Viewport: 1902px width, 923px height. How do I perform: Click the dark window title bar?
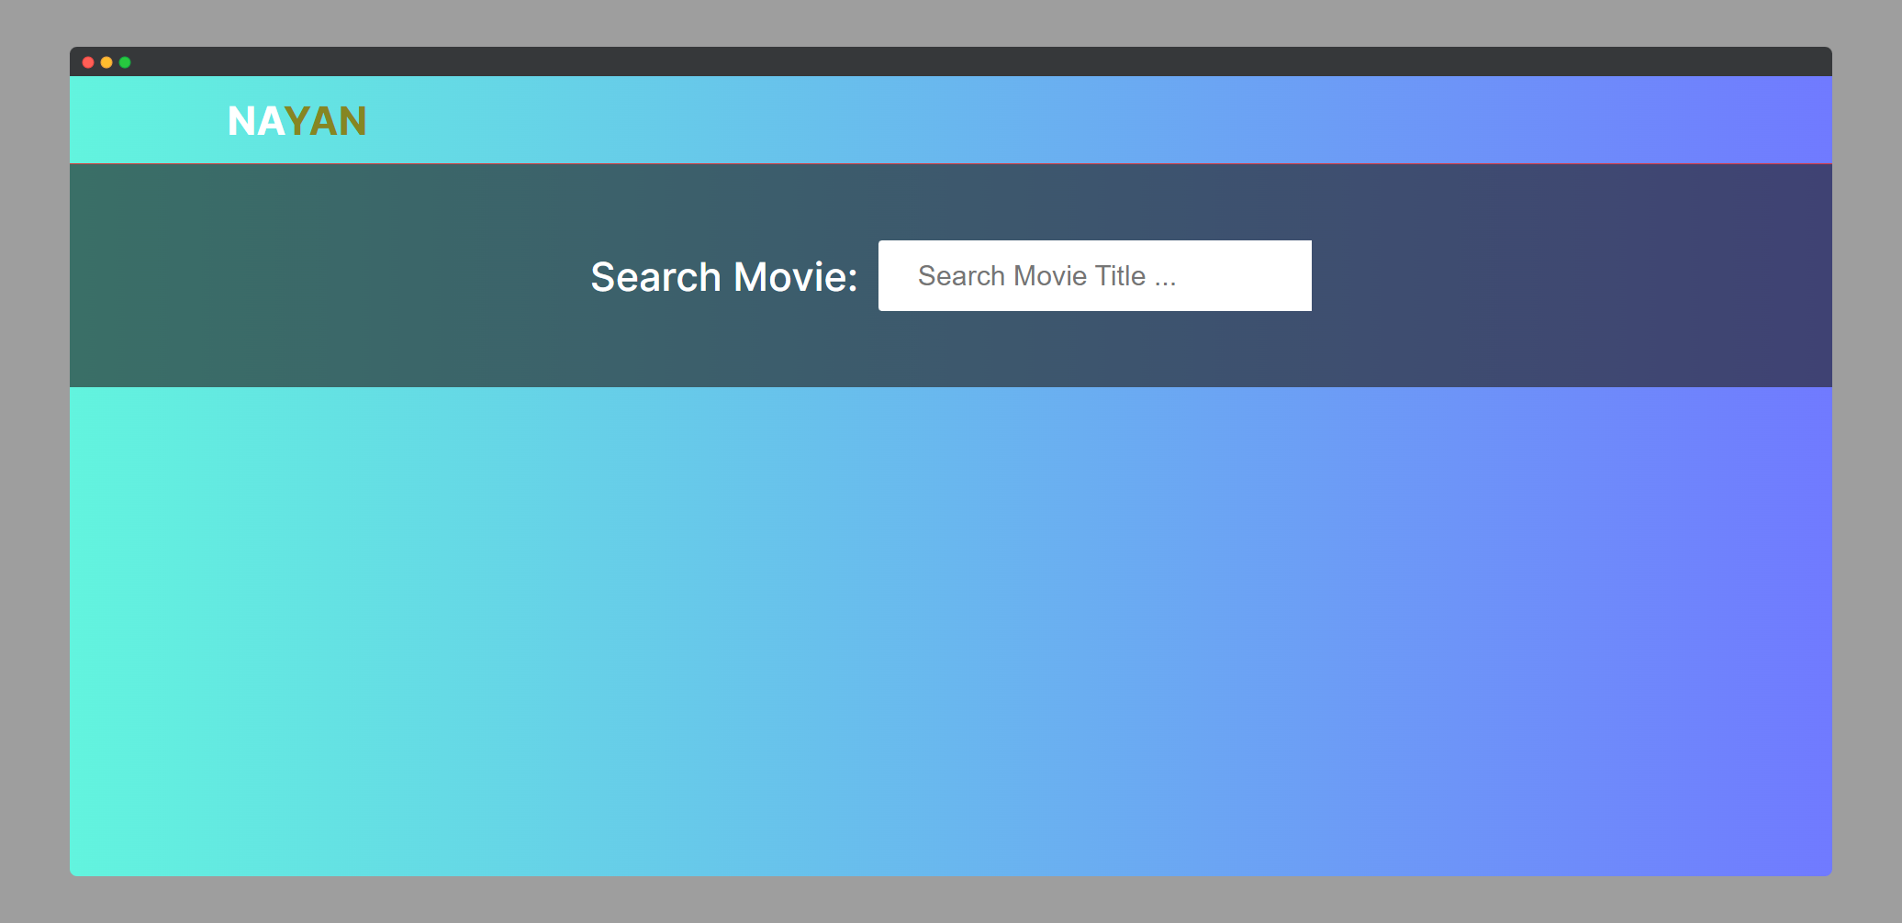[918, 61]
